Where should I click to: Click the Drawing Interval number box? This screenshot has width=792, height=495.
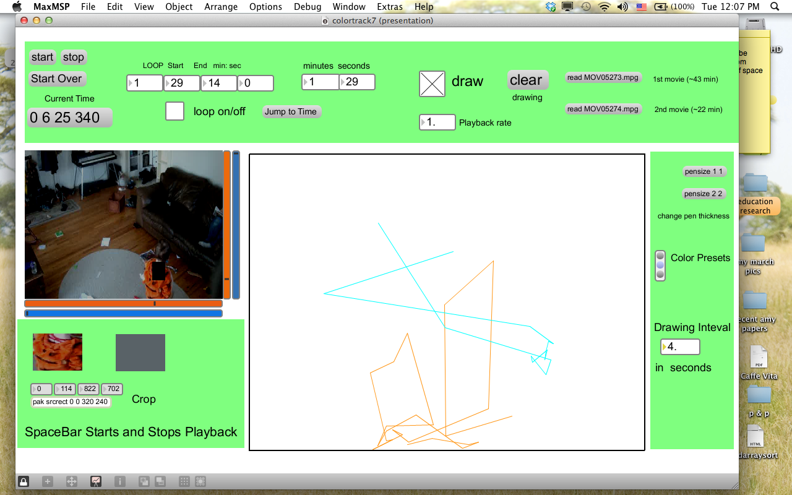(680, 347)
